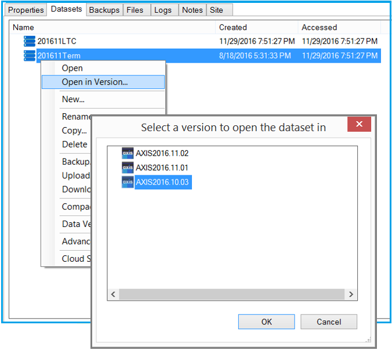Choose Open from the context menu
This screenshot has height=350, width=392.
[x=103, y=68]
